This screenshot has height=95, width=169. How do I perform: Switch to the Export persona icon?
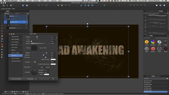tap(11, 5)
